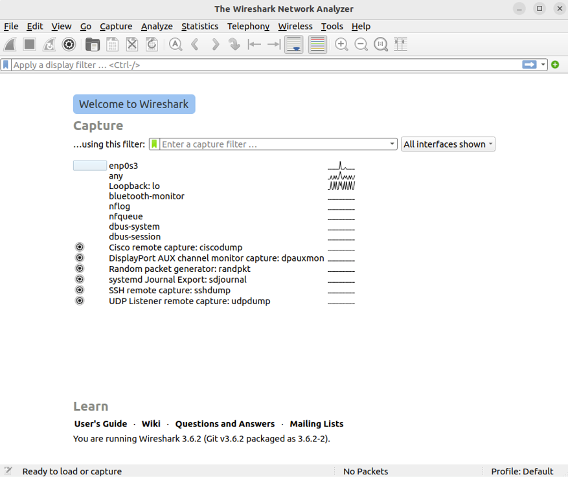Click the Welcome to Wireshark banner
The image size is (568, 477).
coord(134,104)
